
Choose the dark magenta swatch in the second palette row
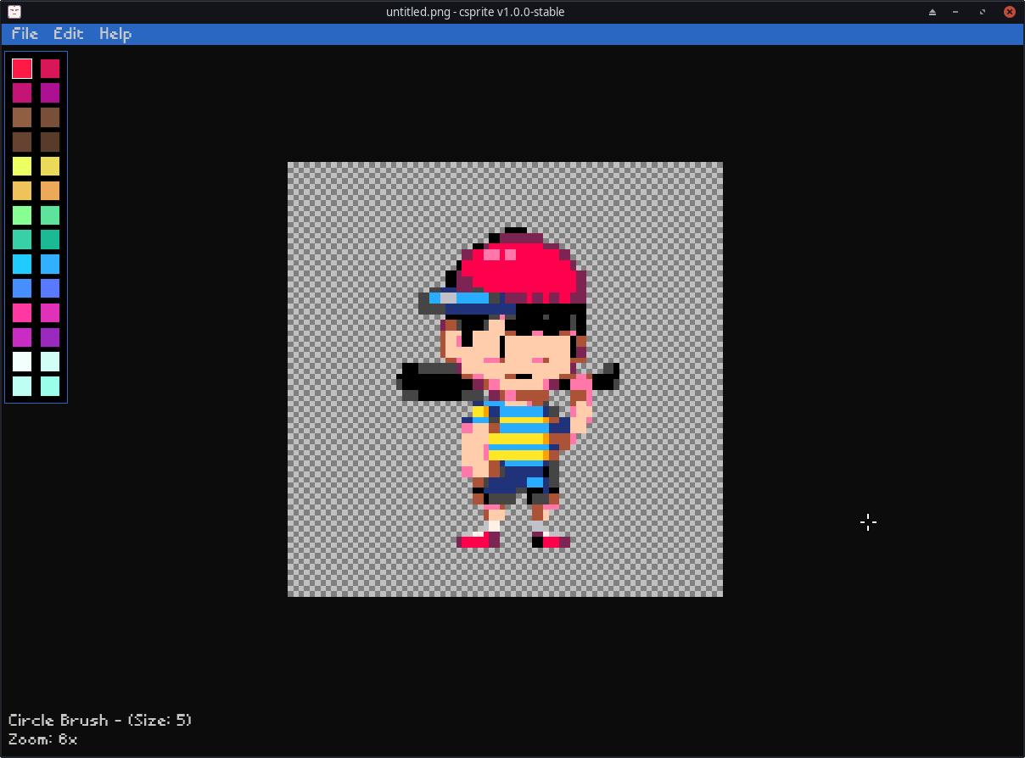pyautogui.click(x=22, y=93)
